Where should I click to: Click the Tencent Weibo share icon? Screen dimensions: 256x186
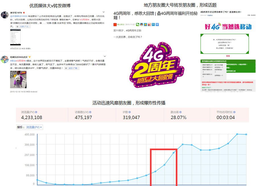(153, 25)
